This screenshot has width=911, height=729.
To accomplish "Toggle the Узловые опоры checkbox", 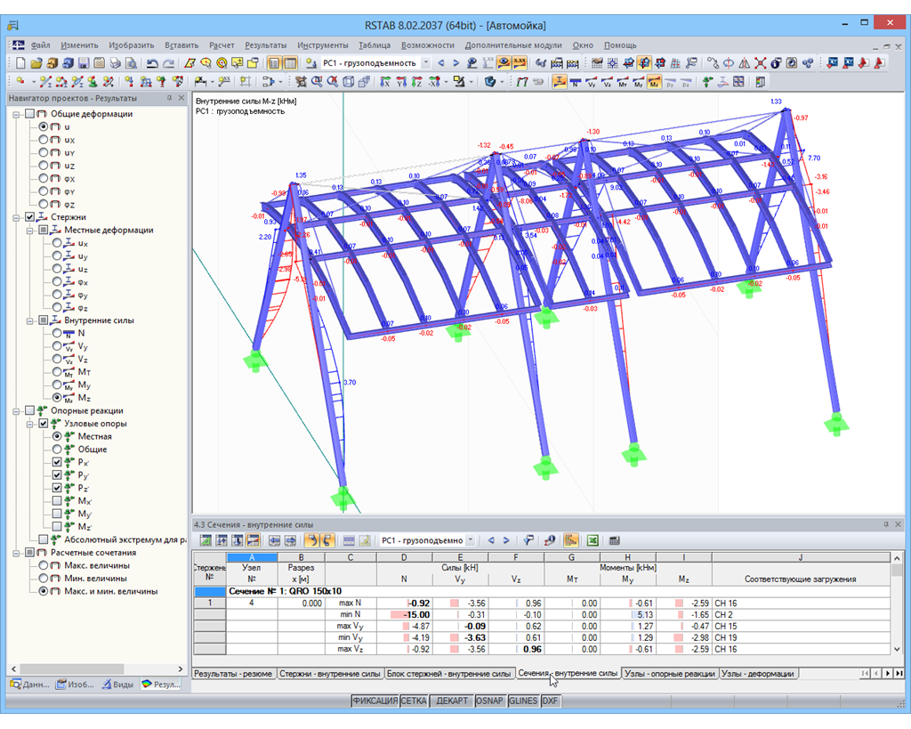I will [44, 424].
